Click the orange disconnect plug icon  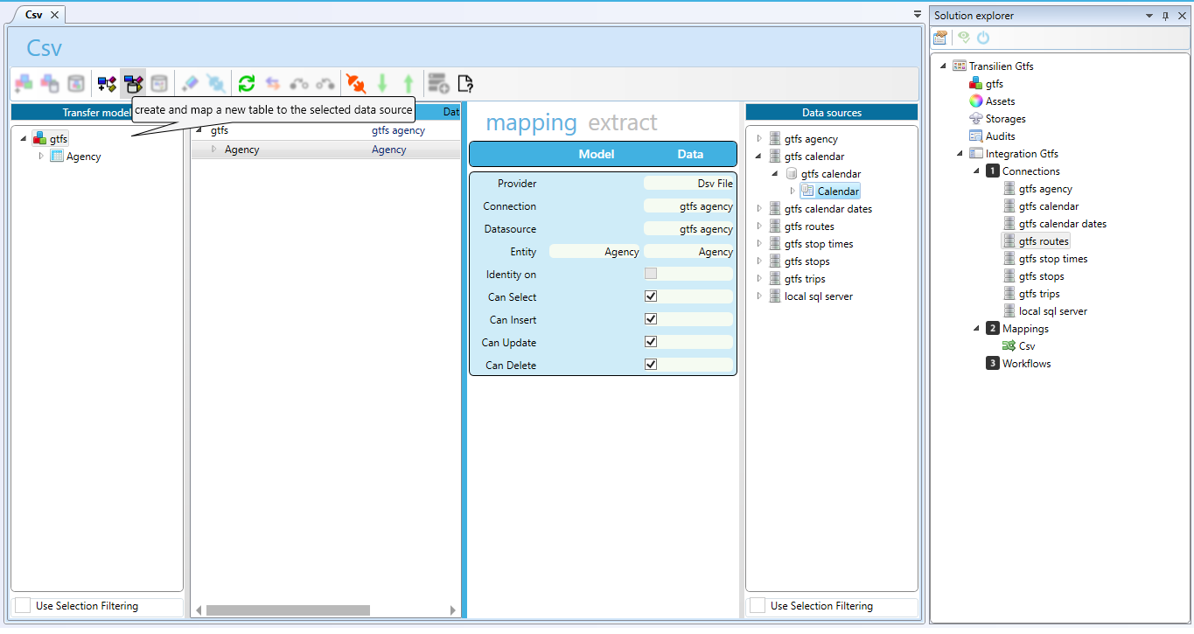click(x=356, y=83)
